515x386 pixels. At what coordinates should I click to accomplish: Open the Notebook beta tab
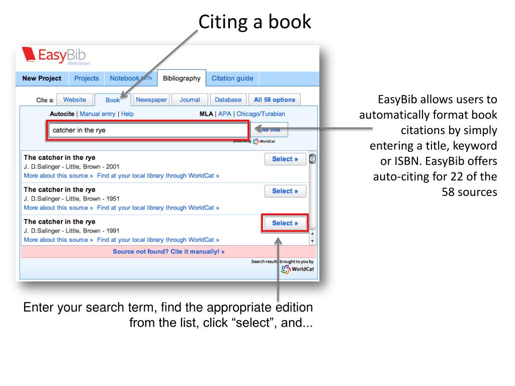pyautogui.click(x=131, y=78)
